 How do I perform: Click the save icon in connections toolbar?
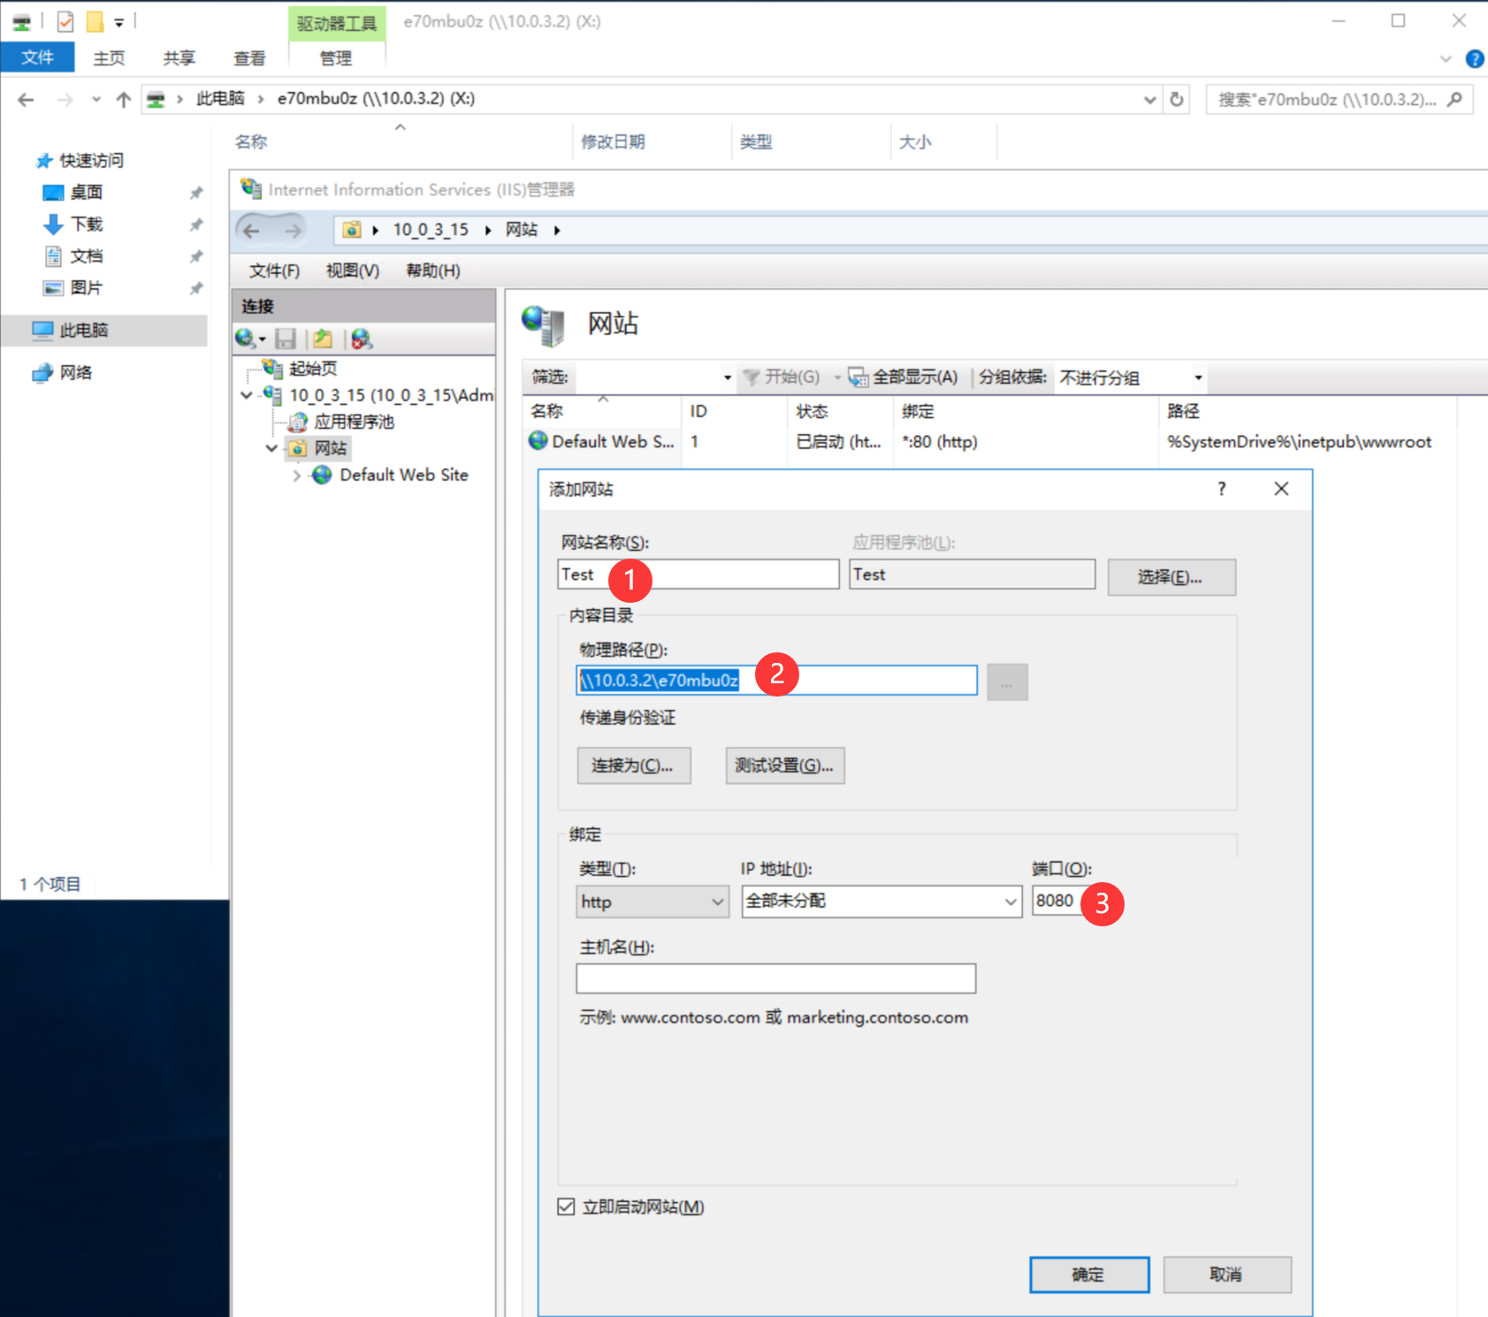coord(286,339)
